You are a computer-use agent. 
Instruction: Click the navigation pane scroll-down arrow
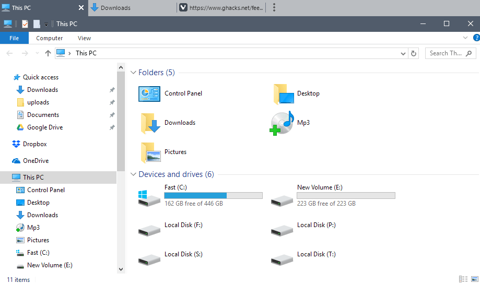click(121, 269)
